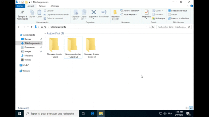Refresh the folder view
The height and width of the screenshot is (117, 209).
coord(153,27)
